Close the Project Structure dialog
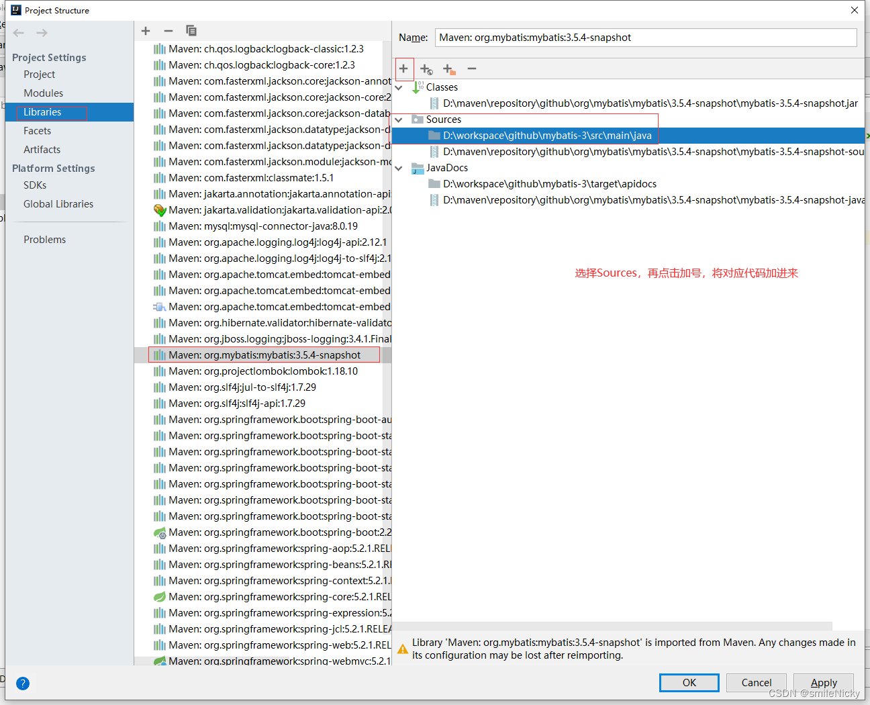Image resolution: width=870 pixels, height=705 pixels. pyautogui.click(x=854, y=10)
